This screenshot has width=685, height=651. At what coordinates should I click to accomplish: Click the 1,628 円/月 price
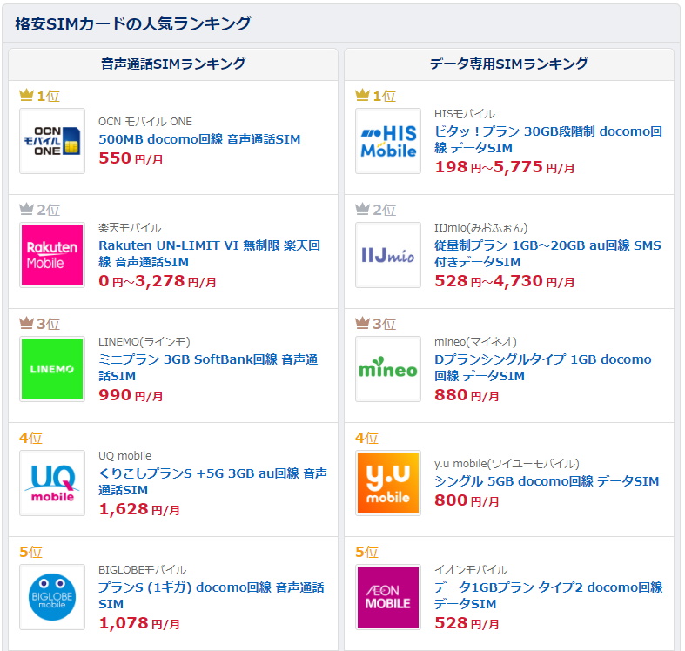click(139, 509)
